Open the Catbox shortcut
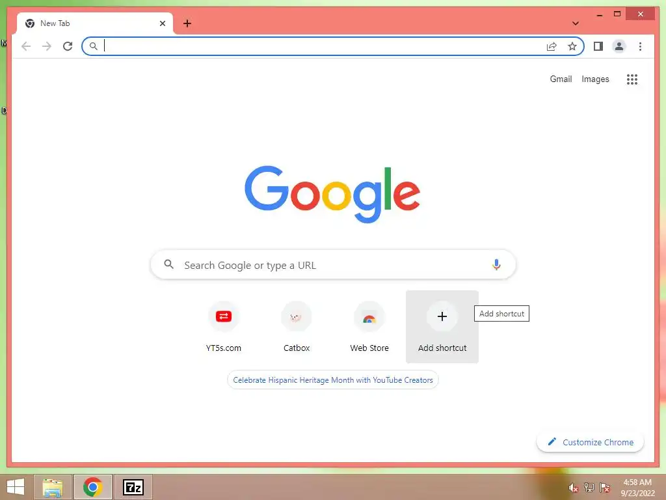The width and height of the screenshot is (666, 500). tap(297, 327)
